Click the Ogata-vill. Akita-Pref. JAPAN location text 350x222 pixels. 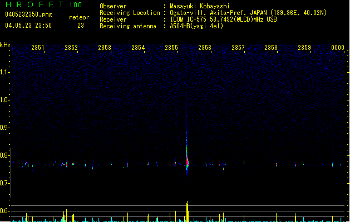[248, 13]
